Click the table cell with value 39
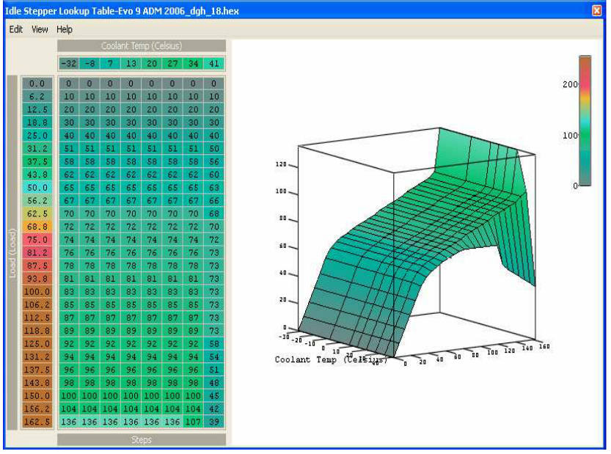This screenshot has height=454, width=611. [213, 422]
